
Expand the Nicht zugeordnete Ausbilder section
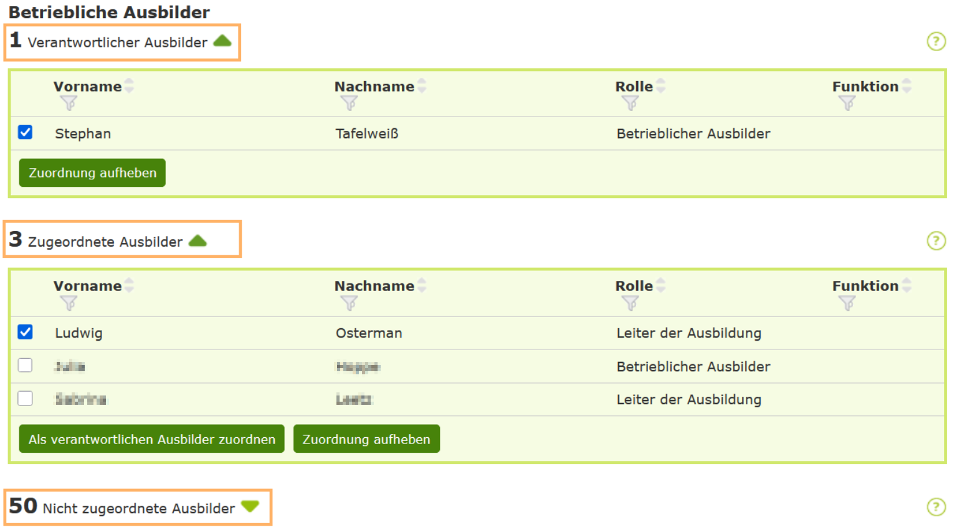pos(250,506)
